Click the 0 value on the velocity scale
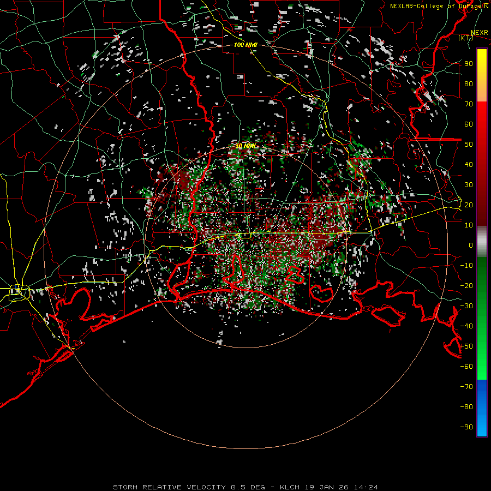 (471, 245)
